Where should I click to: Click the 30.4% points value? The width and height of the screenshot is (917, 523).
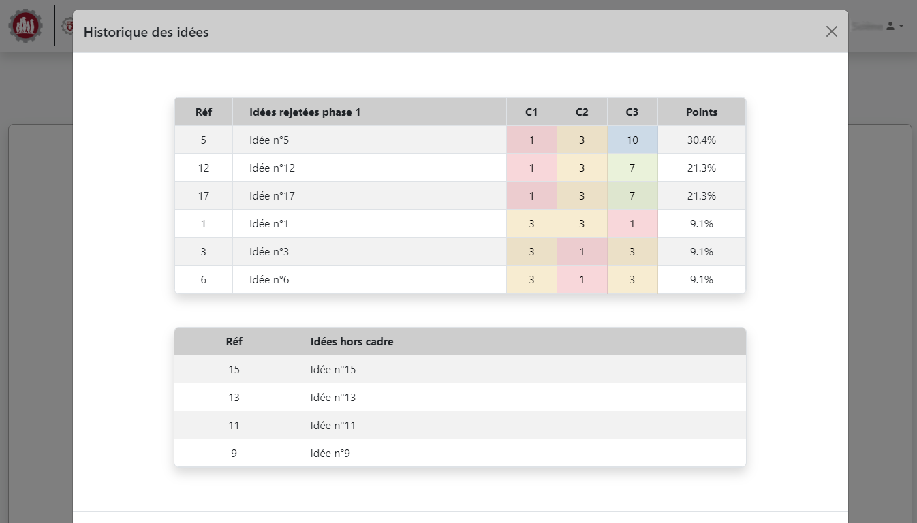[701, 140]
